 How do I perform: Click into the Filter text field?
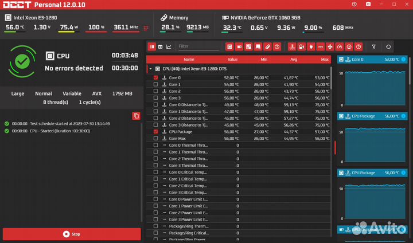coord(197,46)
